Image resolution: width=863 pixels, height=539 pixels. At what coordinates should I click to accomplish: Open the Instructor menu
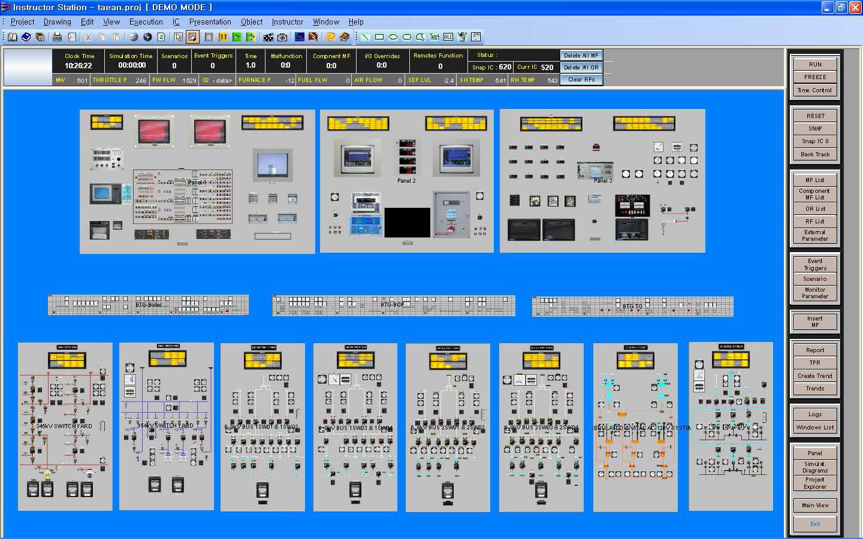288,22
